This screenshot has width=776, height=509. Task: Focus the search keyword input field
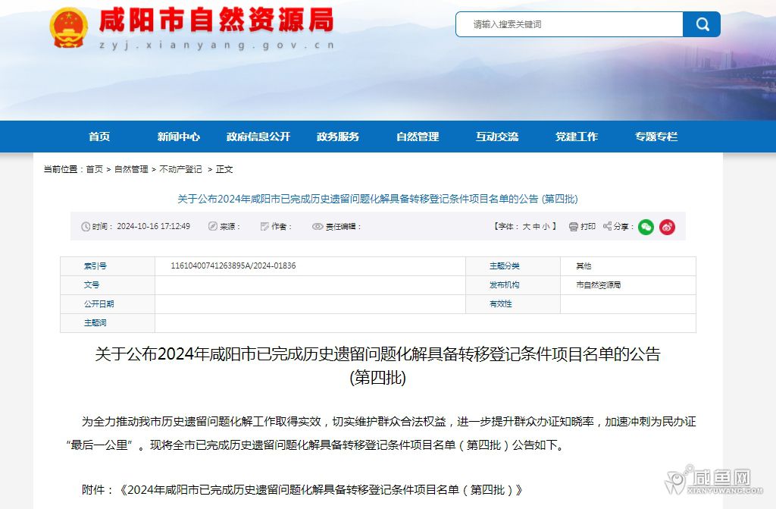click(x=569, y=24)
